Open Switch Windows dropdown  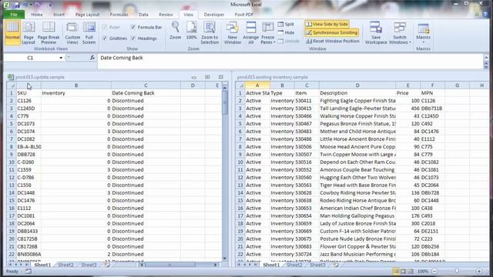[x=400, y=32]
